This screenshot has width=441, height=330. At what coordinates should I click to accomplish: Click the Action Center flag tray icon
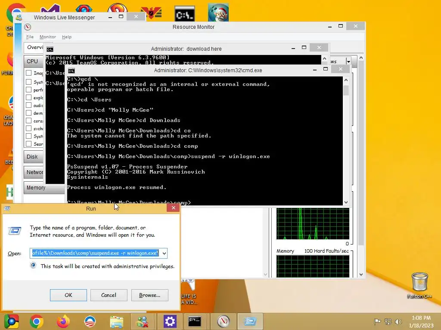point(377,321)
